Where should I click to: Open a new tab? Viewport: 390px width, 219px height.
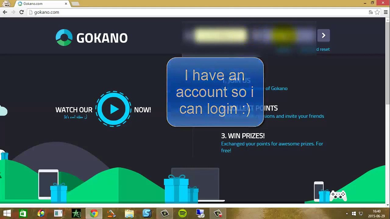(75, 4)
